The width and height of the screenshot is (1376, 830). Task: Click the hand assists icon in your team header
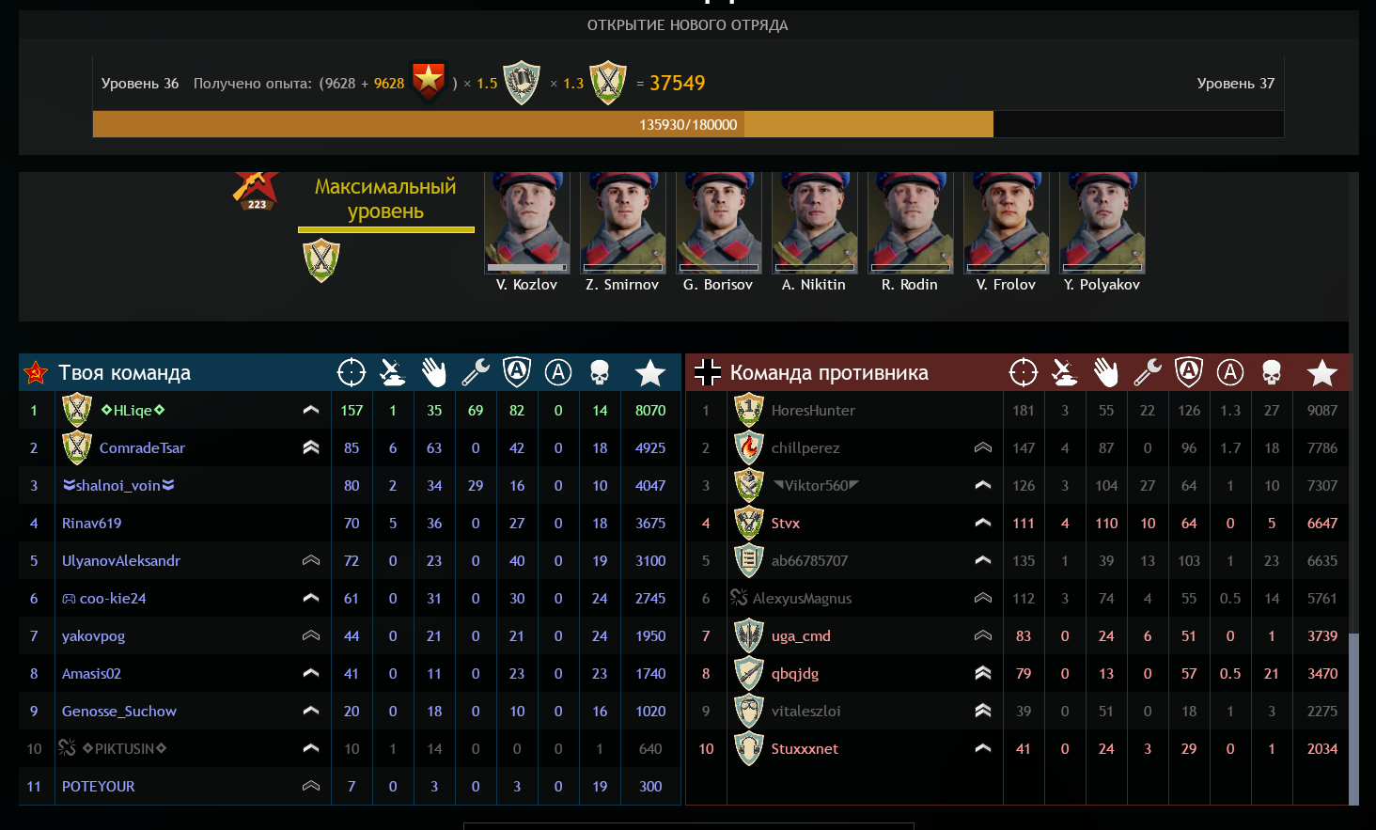tap(434, 373)
